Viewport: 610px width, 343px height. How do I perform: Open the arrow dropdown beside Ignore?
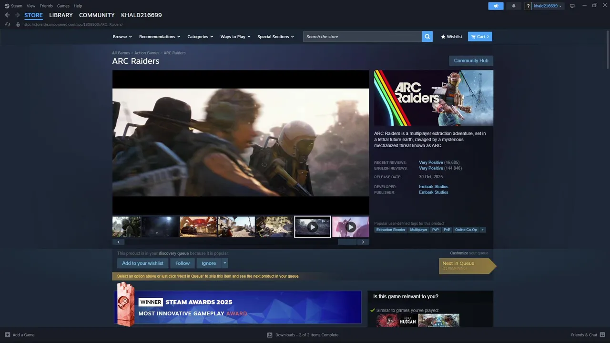225,263
